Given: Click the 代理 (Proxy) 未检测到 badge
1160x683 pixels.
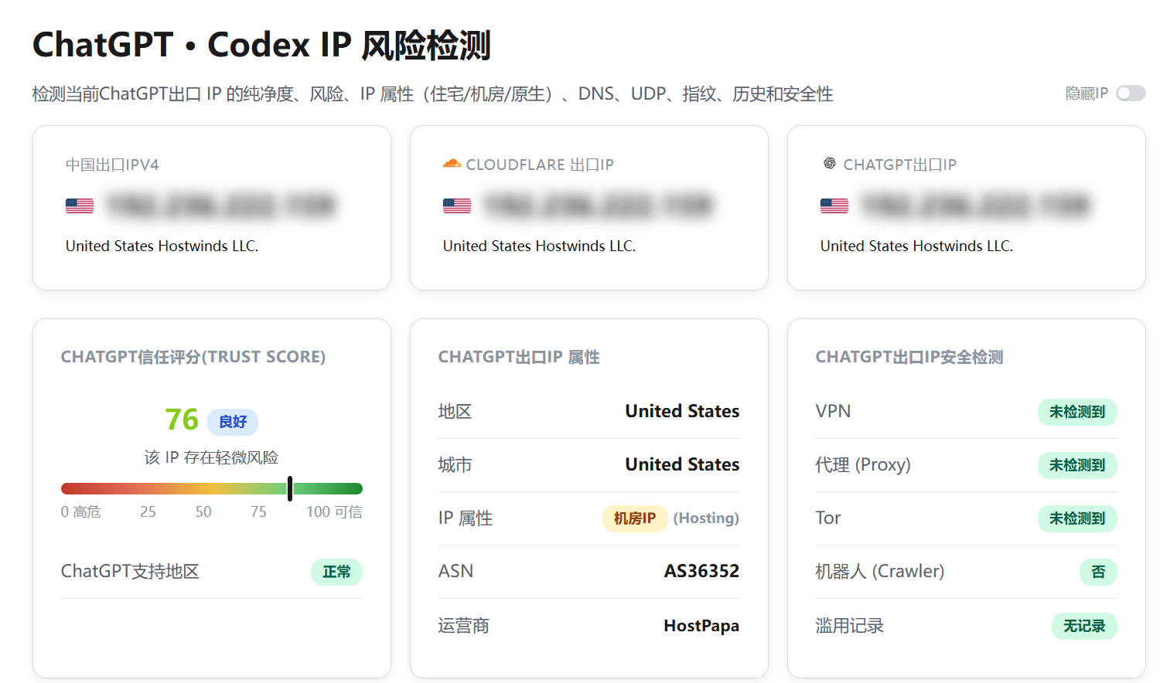Looking at the screenshot, I should 1077,465.
